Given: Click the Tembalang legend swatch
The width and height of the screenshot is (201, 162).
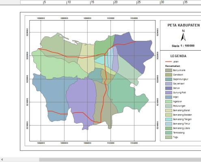Looking at the screenshot, I should 169,133.
